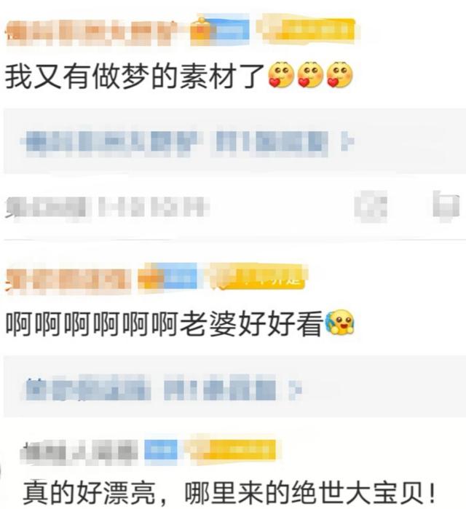Click the yellow member badge above 啊啊啊老婆好好看

pos(258,276)
